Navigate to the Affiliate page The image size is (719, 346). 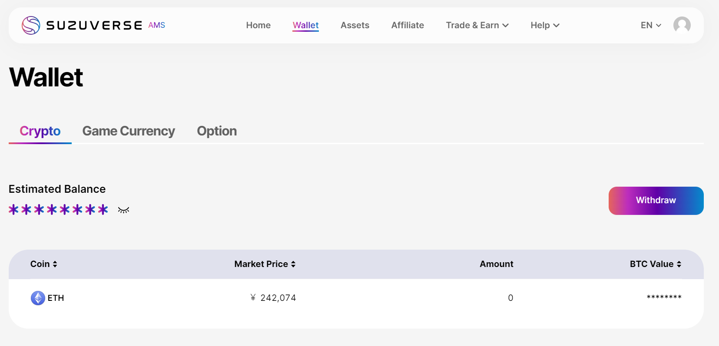[407, 25]
